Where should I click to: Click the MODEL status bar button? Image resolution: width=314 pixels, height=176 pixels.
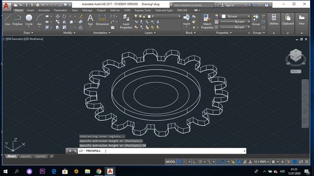[170, 162]
